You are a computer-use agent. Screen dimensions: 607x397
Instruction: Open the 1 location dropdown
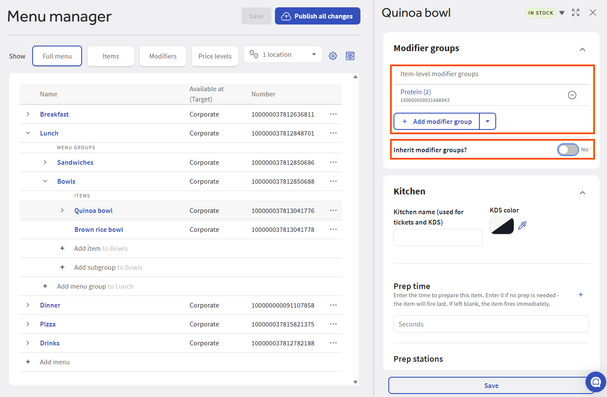(x=283, y=55)
